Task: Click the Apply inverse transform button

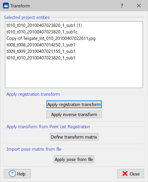Action: coord(74,114)
